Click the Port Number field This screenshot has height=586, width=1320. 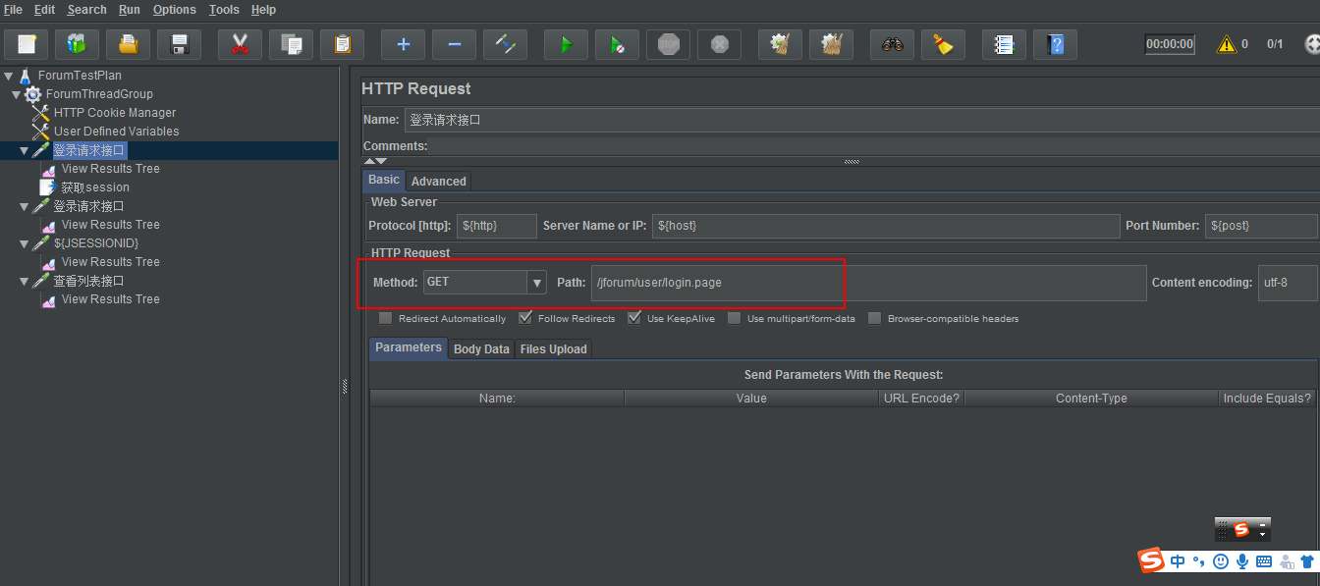(x=1262, y=226)
